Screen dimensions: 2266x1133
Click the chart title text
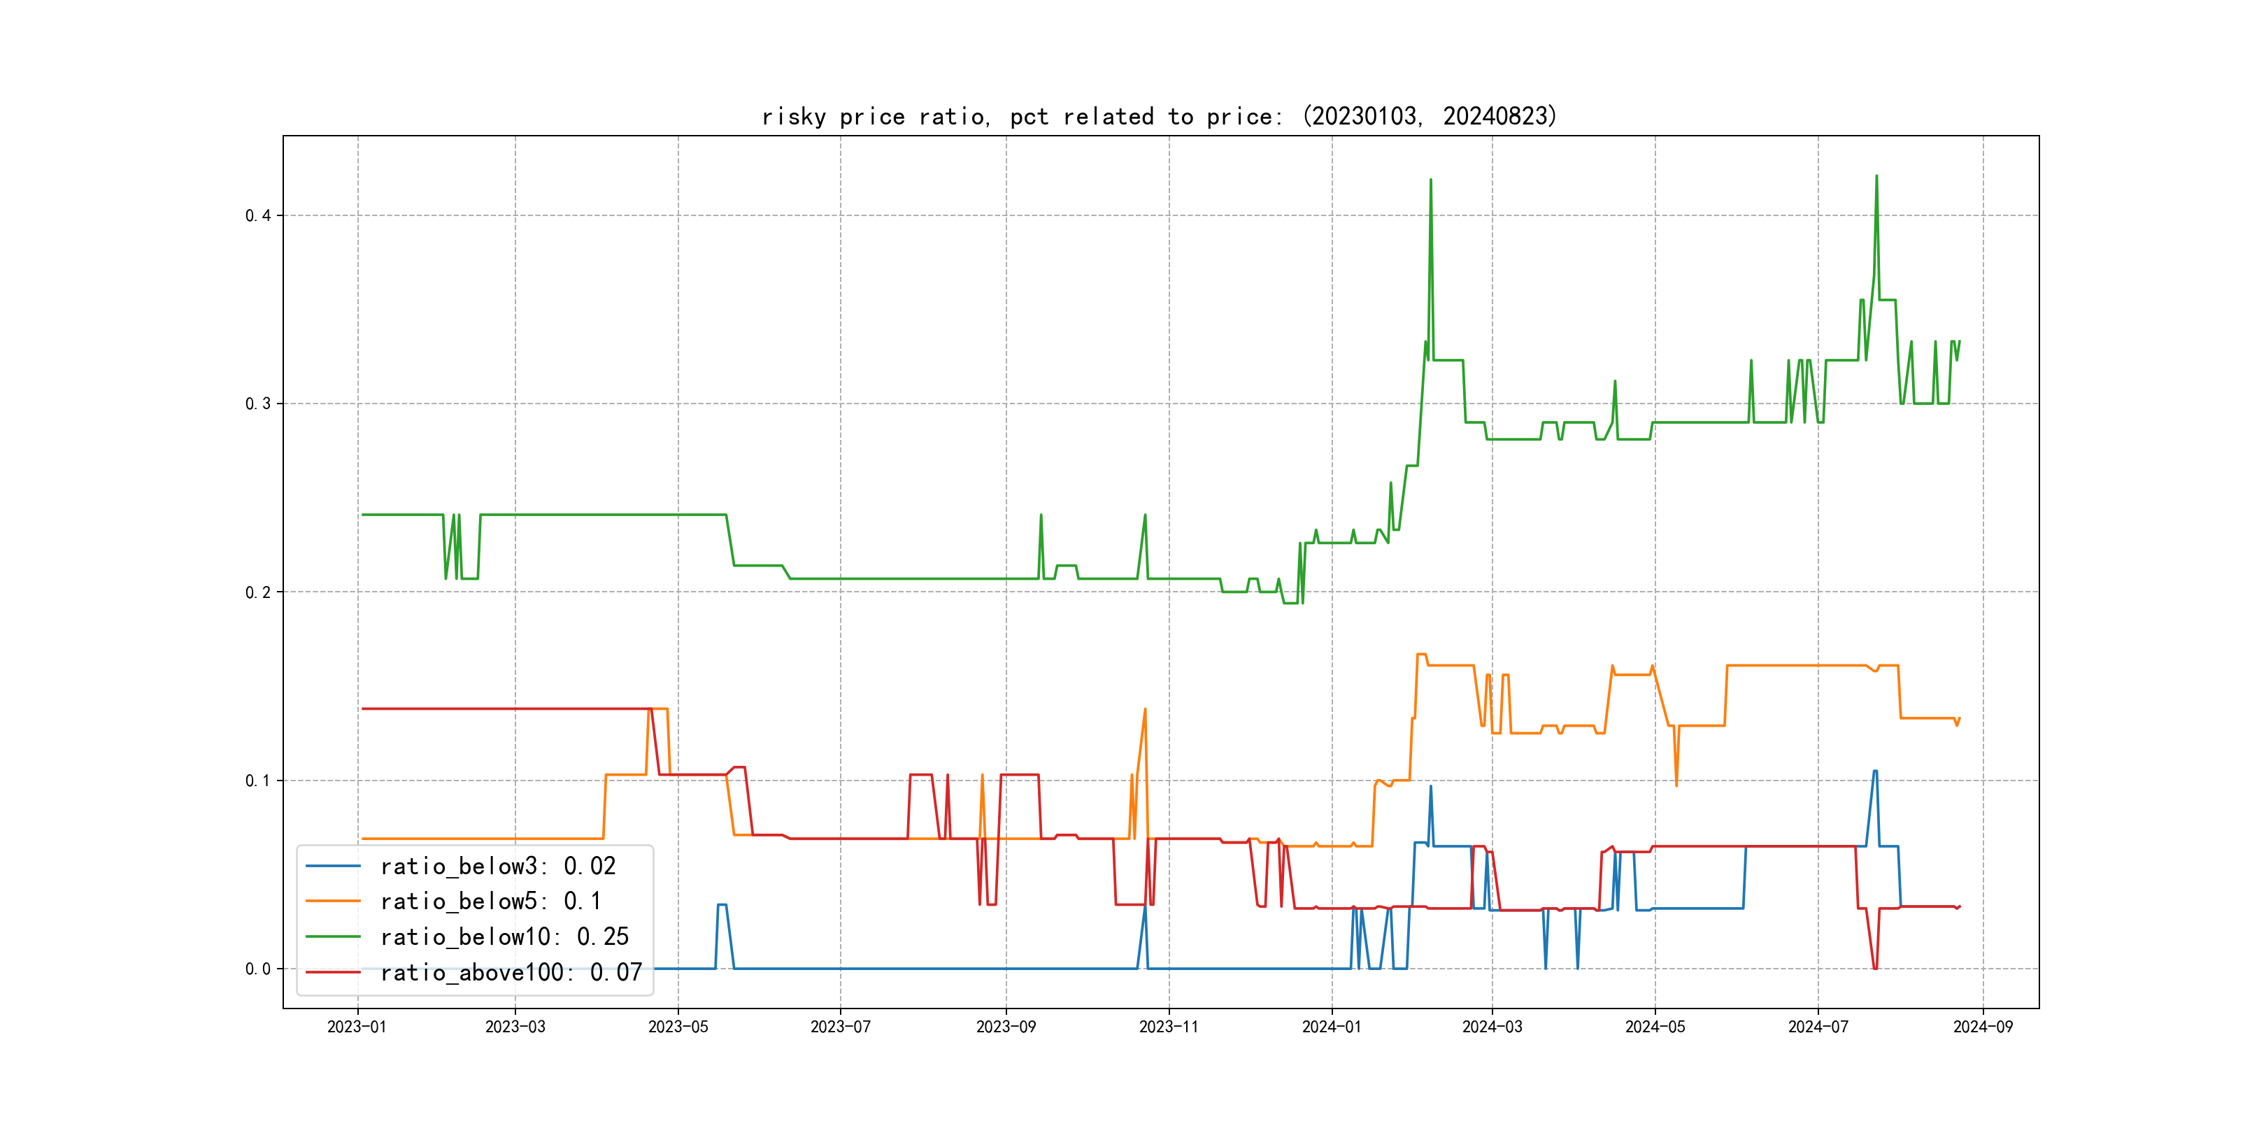(1160, 116)
